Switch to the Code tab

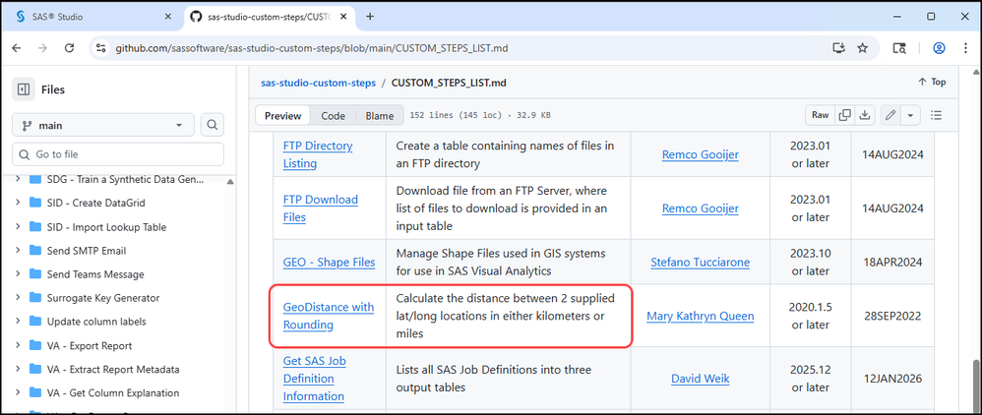click(x=334, y=115)
